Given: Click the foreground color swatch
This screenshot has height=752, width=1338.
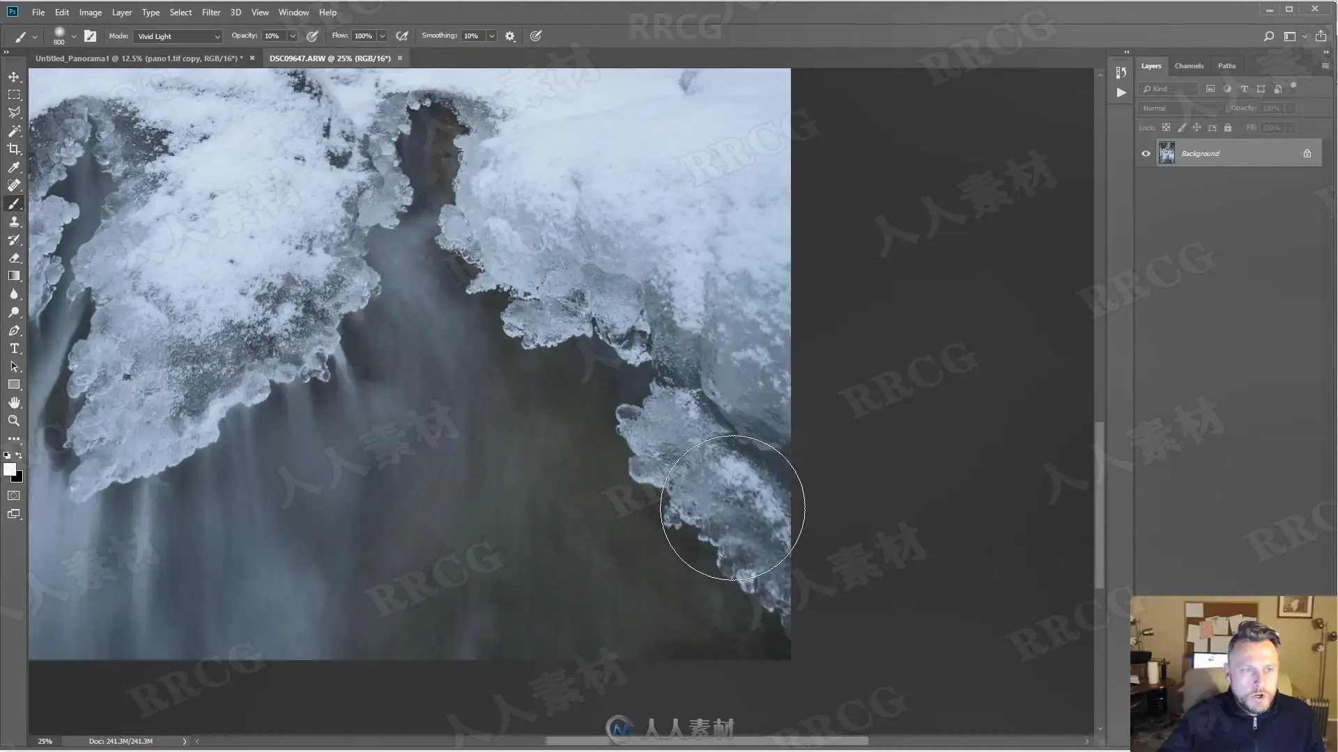Looking at the screenshot, I should [x=9, y=469].
